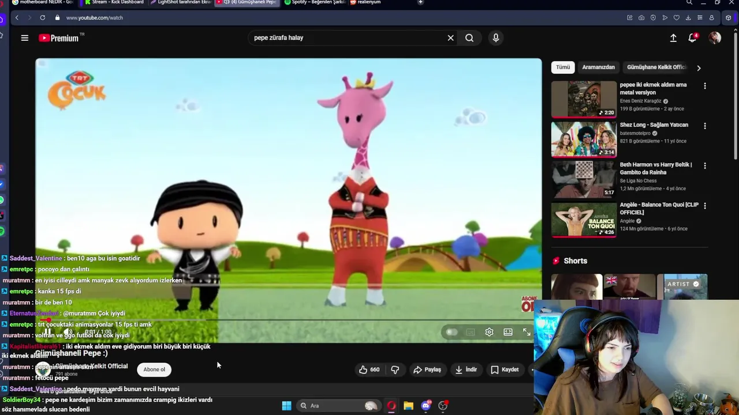Open the account avatar menu
The image size is (739, 415).
point(715,38)
